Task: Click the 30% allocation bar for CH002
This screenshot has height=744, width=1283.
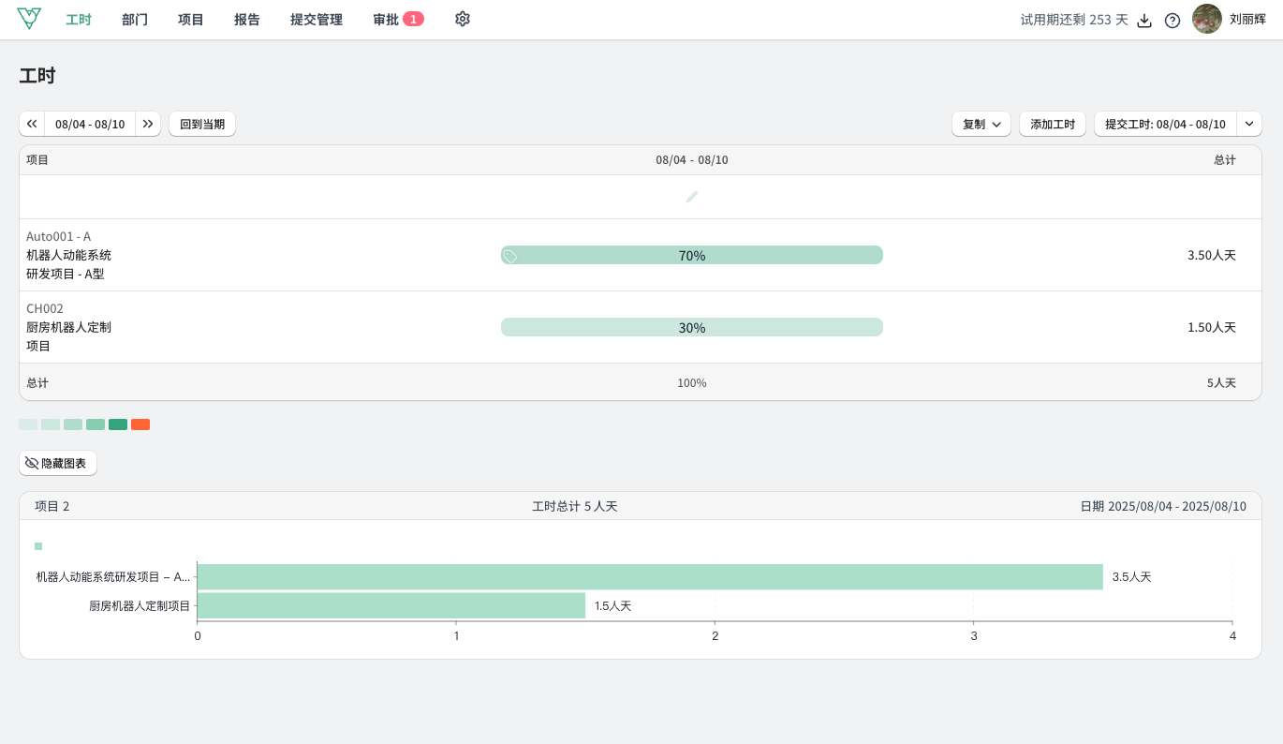Action: tap(692, 327)
